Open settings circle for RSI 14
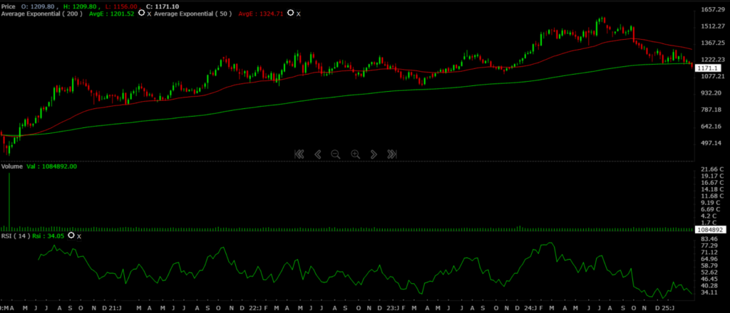Viewport: 730px width, 313px height. [71, 235]
